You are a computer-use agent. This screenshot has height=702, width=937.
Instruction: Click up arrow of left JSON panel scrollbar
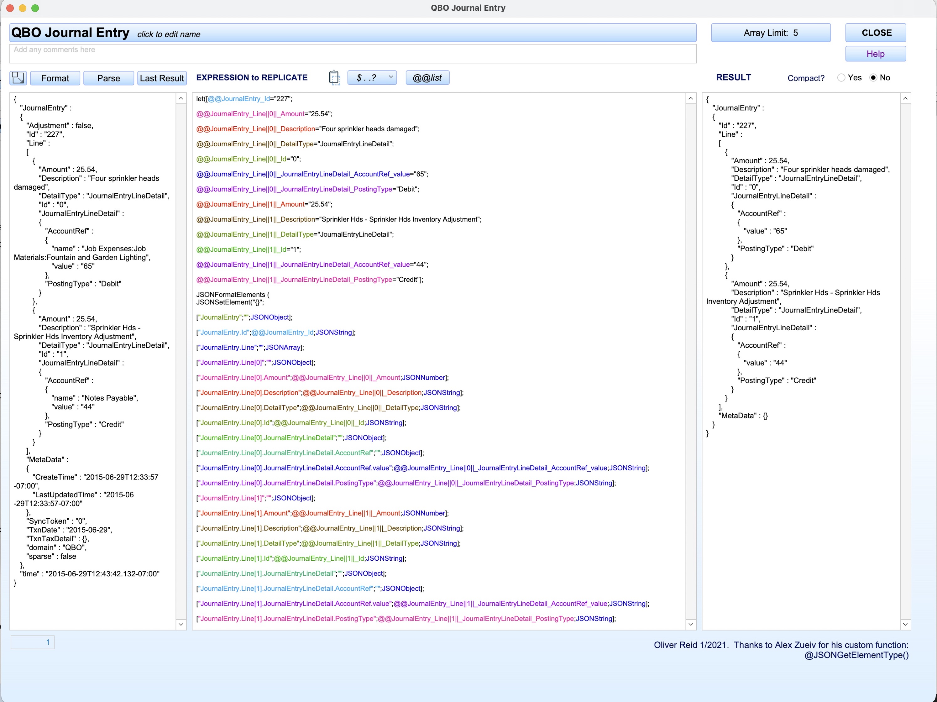(181, 99)
